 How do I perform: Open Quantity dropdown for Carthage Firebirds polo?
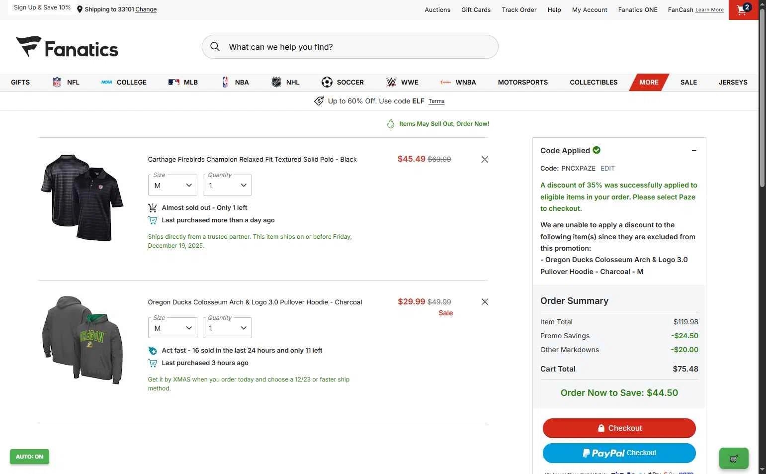[227, 186]
